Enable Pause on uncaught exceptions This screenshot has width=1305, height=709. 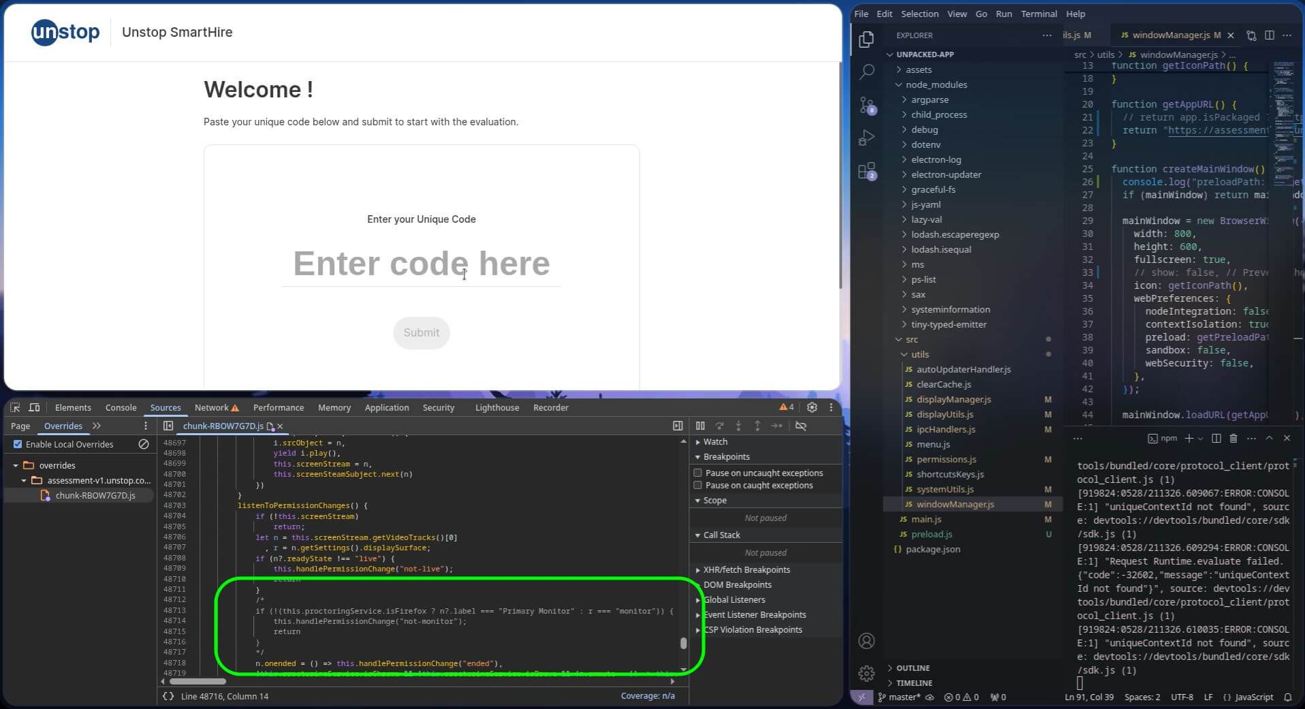[698, 472]
